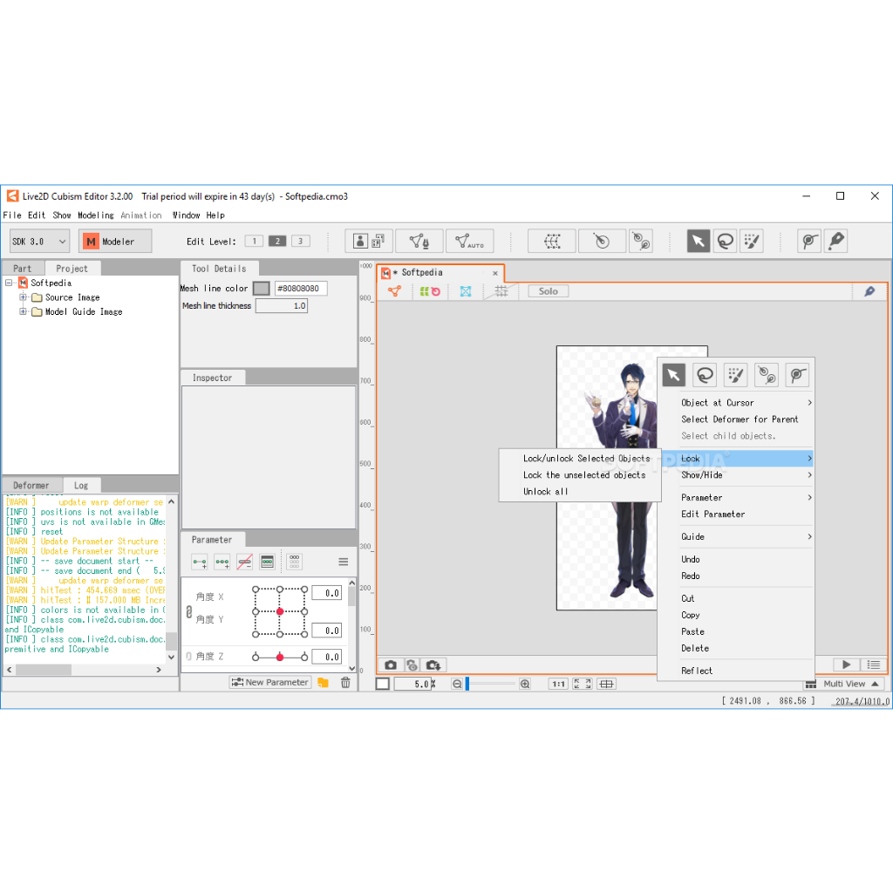Click the New Parameter button
Screen dimensions: 893x893
(269, 683)
